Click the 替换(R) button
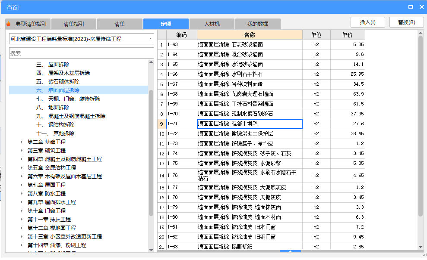427x260 pixels. coord(407,22)
